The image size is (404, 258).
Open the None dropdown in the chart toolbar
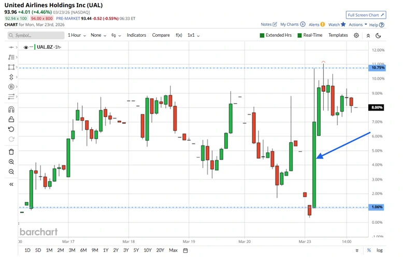[x=98, y=35]
